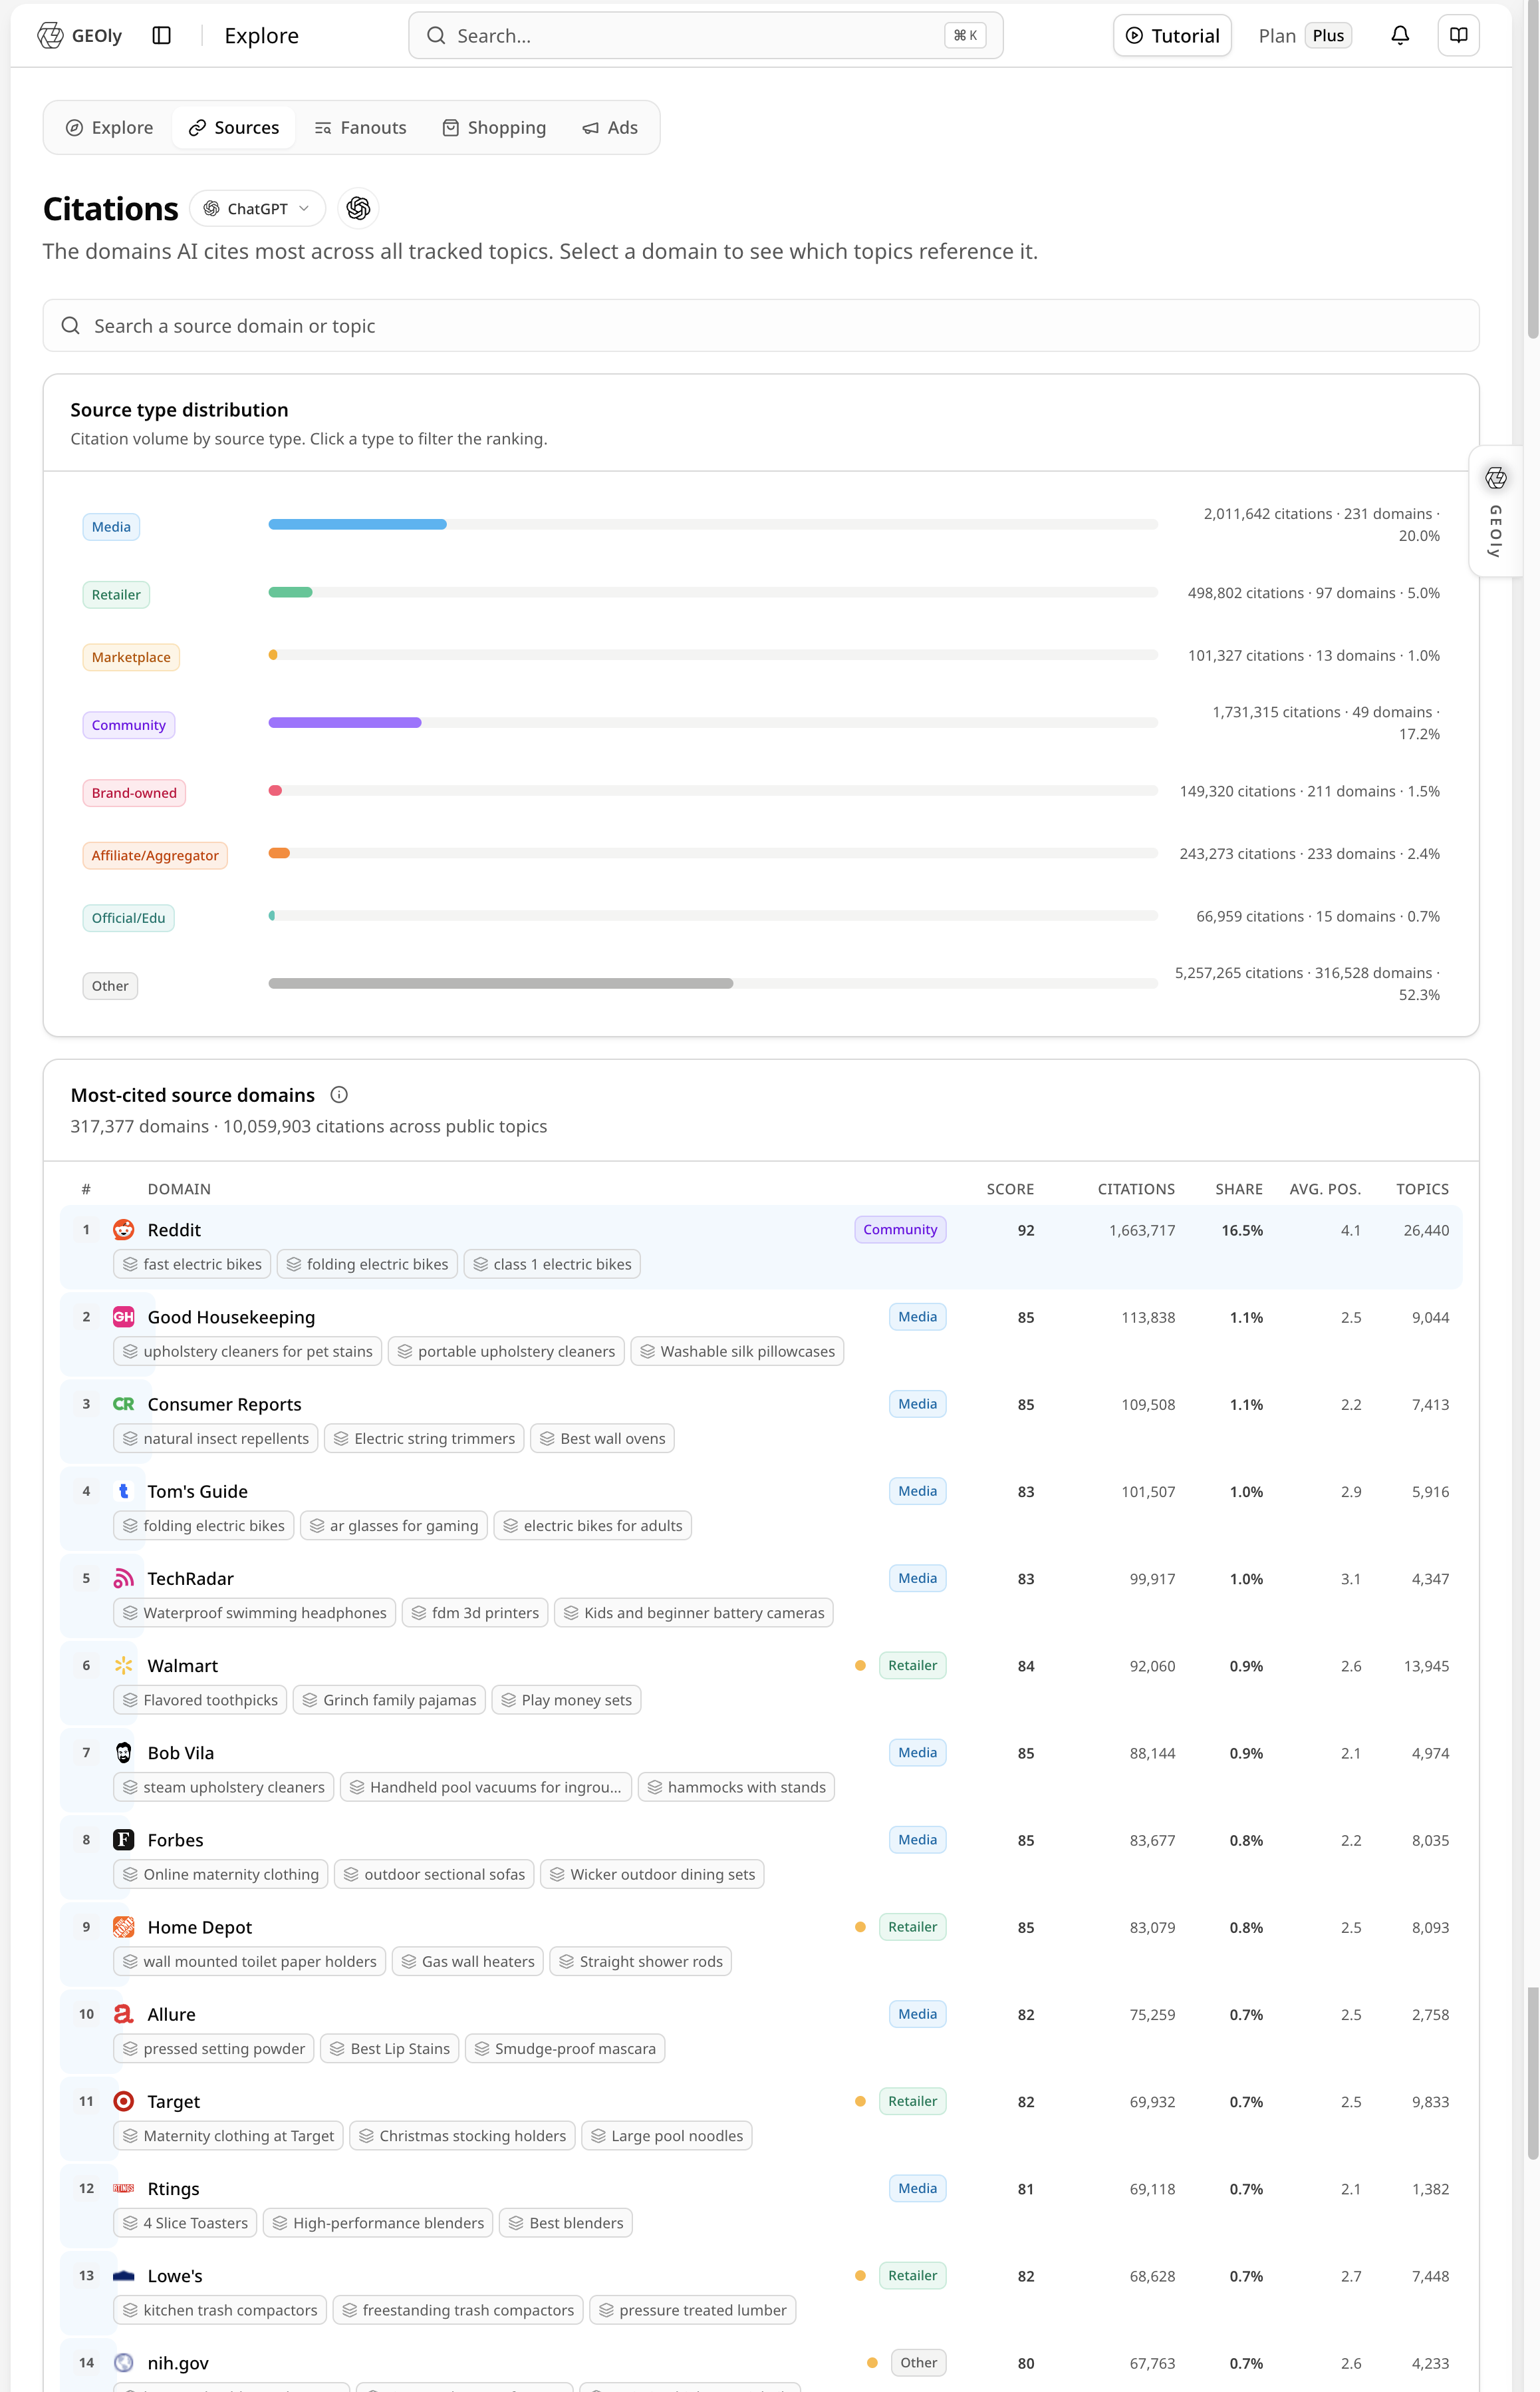1540x2392 pixels.
Task: Open the TechRadar domain row
Action: [x=761, y=1595]
